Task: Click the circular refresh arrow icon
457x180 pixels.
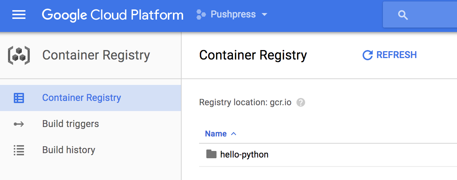Action: (x=368, y=55)
